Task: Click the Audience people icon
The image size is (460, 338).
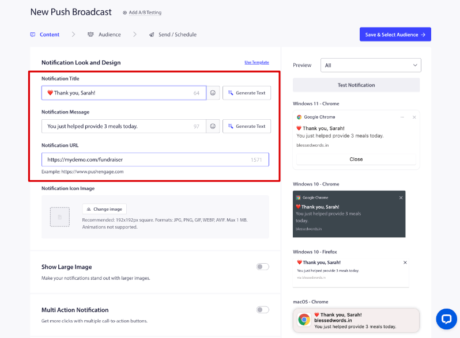Action: pos(91,35)
